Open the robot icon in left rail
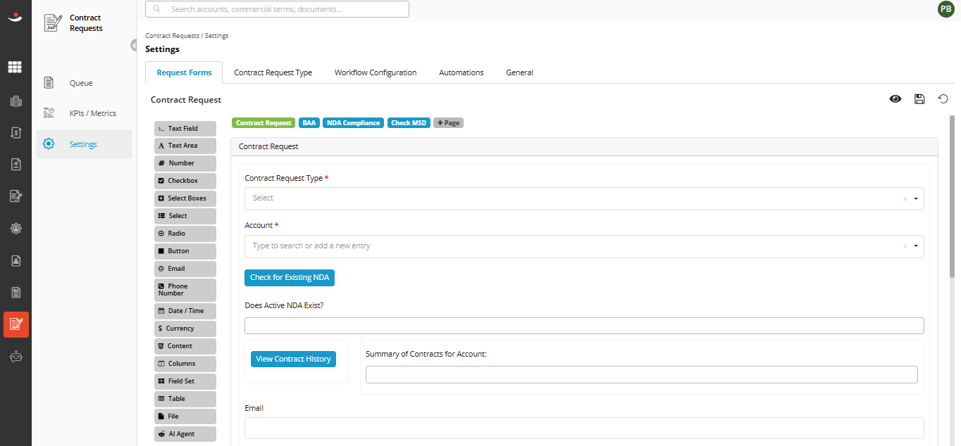Viewport: 961px width, 446px height. click(15, 357)
